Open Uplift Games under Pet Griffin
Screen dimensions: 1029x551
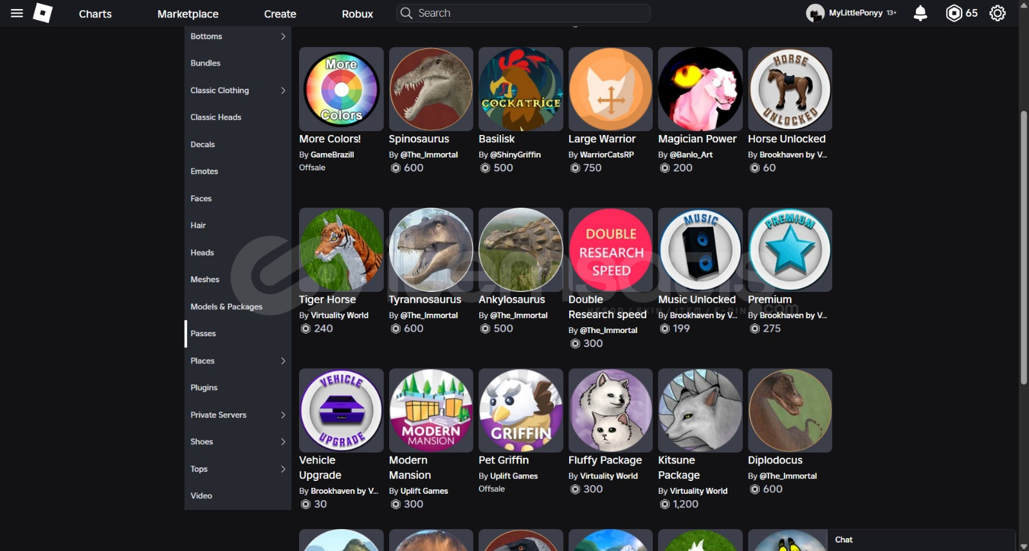[x=514, y=476]
